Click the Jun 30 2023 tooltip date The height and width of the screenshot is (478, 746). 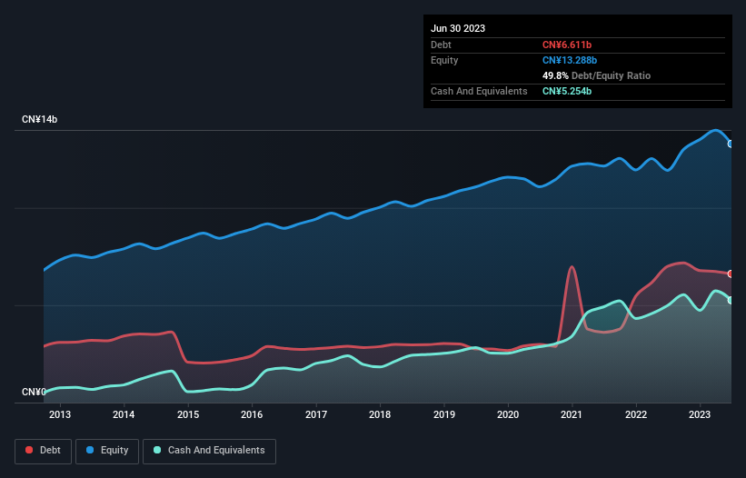458,28
